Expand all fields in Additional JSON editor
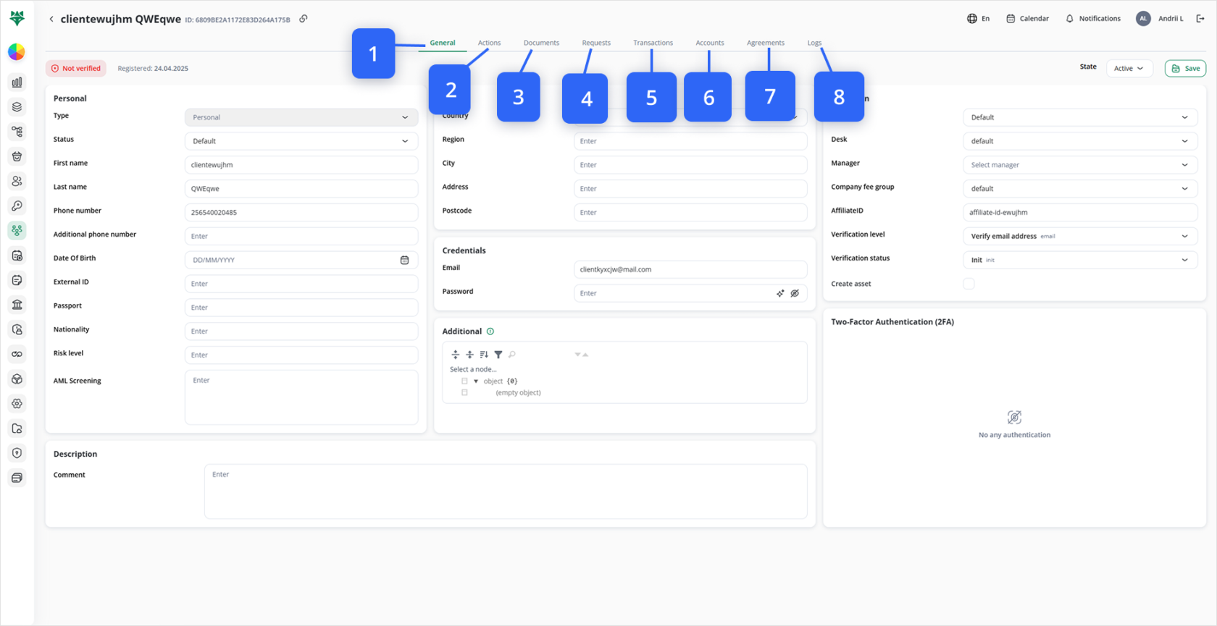Screen dimensions: 1217x626 [x=456, y=355]
